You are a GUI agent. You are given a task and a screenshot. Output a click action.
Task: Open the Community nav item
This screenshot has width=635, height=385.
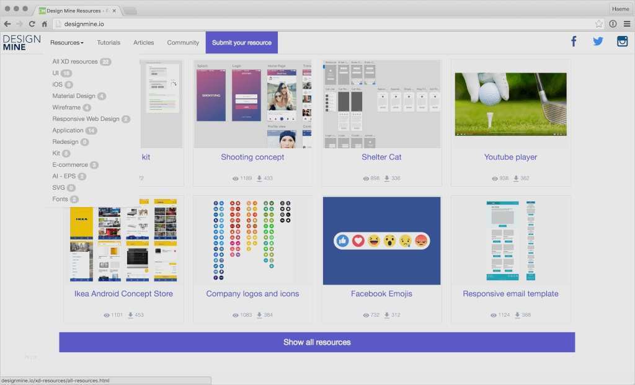[183, 43]
